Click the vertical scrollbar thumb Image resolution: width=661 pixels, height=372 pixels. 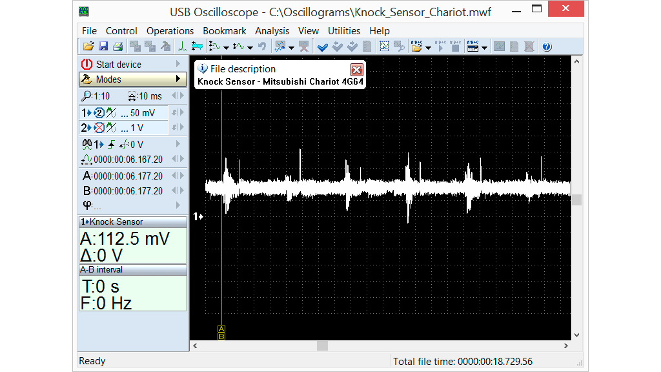pos(576,200)
